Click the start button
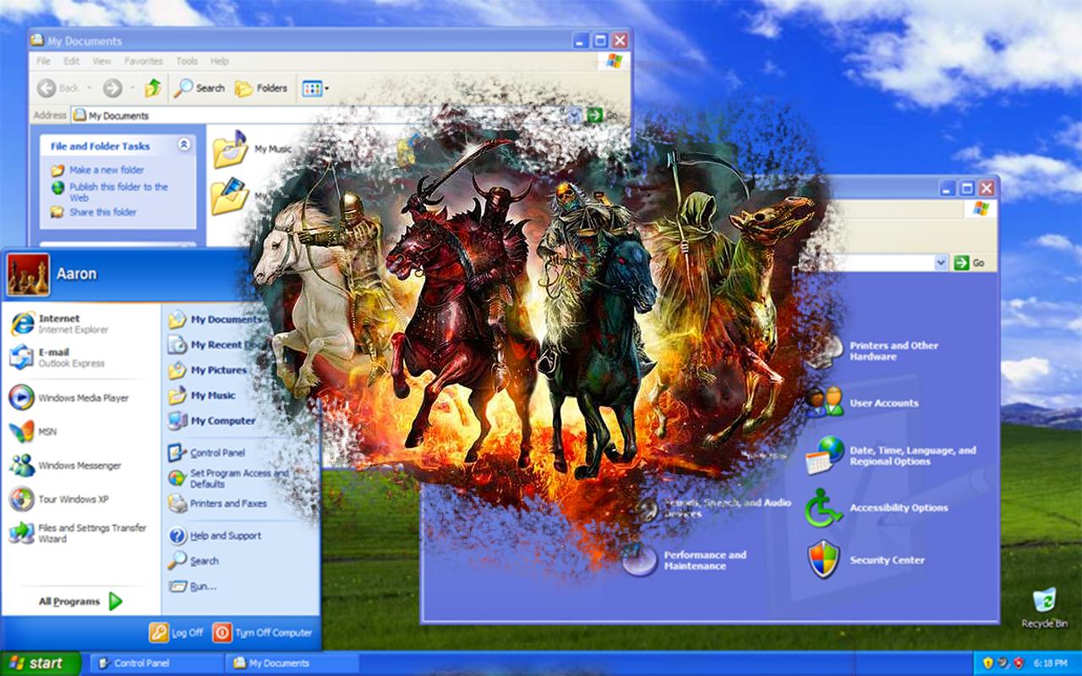This screenshot has width=1082, height=676. click(x=41, y=663)
